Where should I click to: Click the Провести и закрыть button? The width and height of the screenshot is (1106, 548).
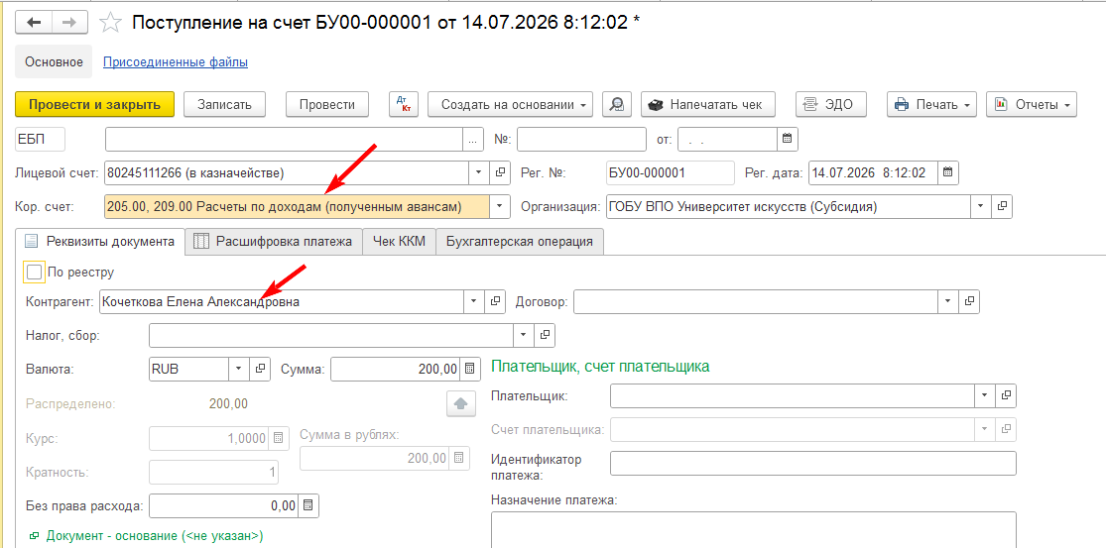94,104
